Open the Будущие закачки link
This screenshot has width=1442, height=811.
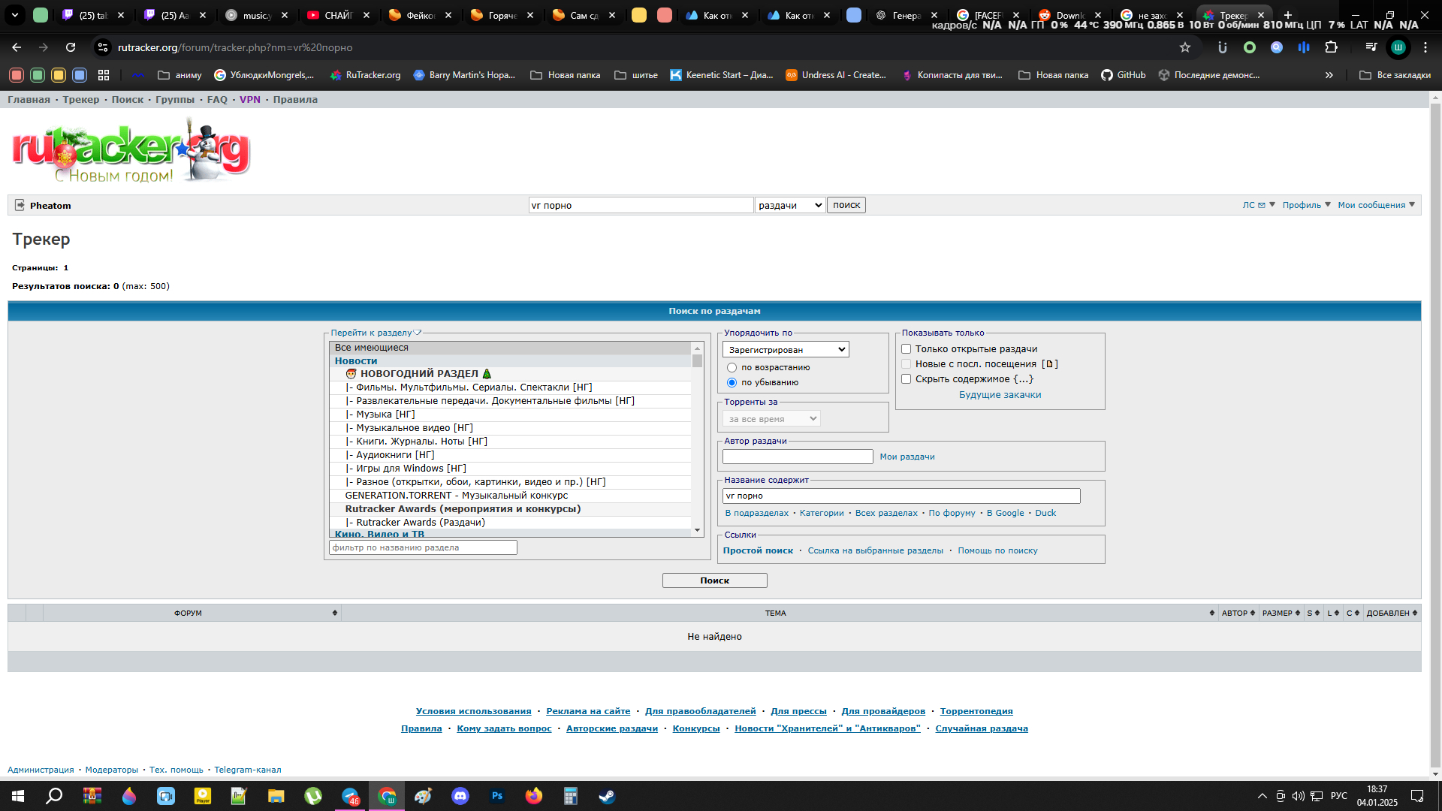click(1000, 395)
